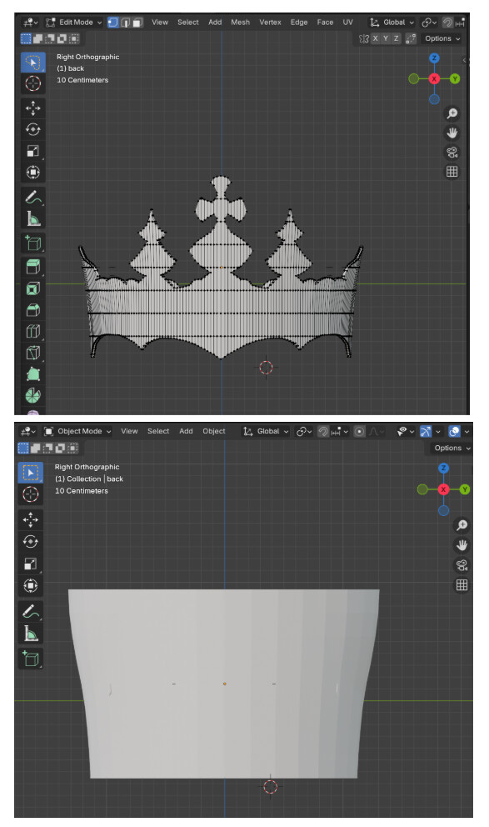The height and width of the screenshot is (827, 489).
Task: Toggle snapping magnet in Object Mode header
Action: pyautogui.click(x=323, y=432)
